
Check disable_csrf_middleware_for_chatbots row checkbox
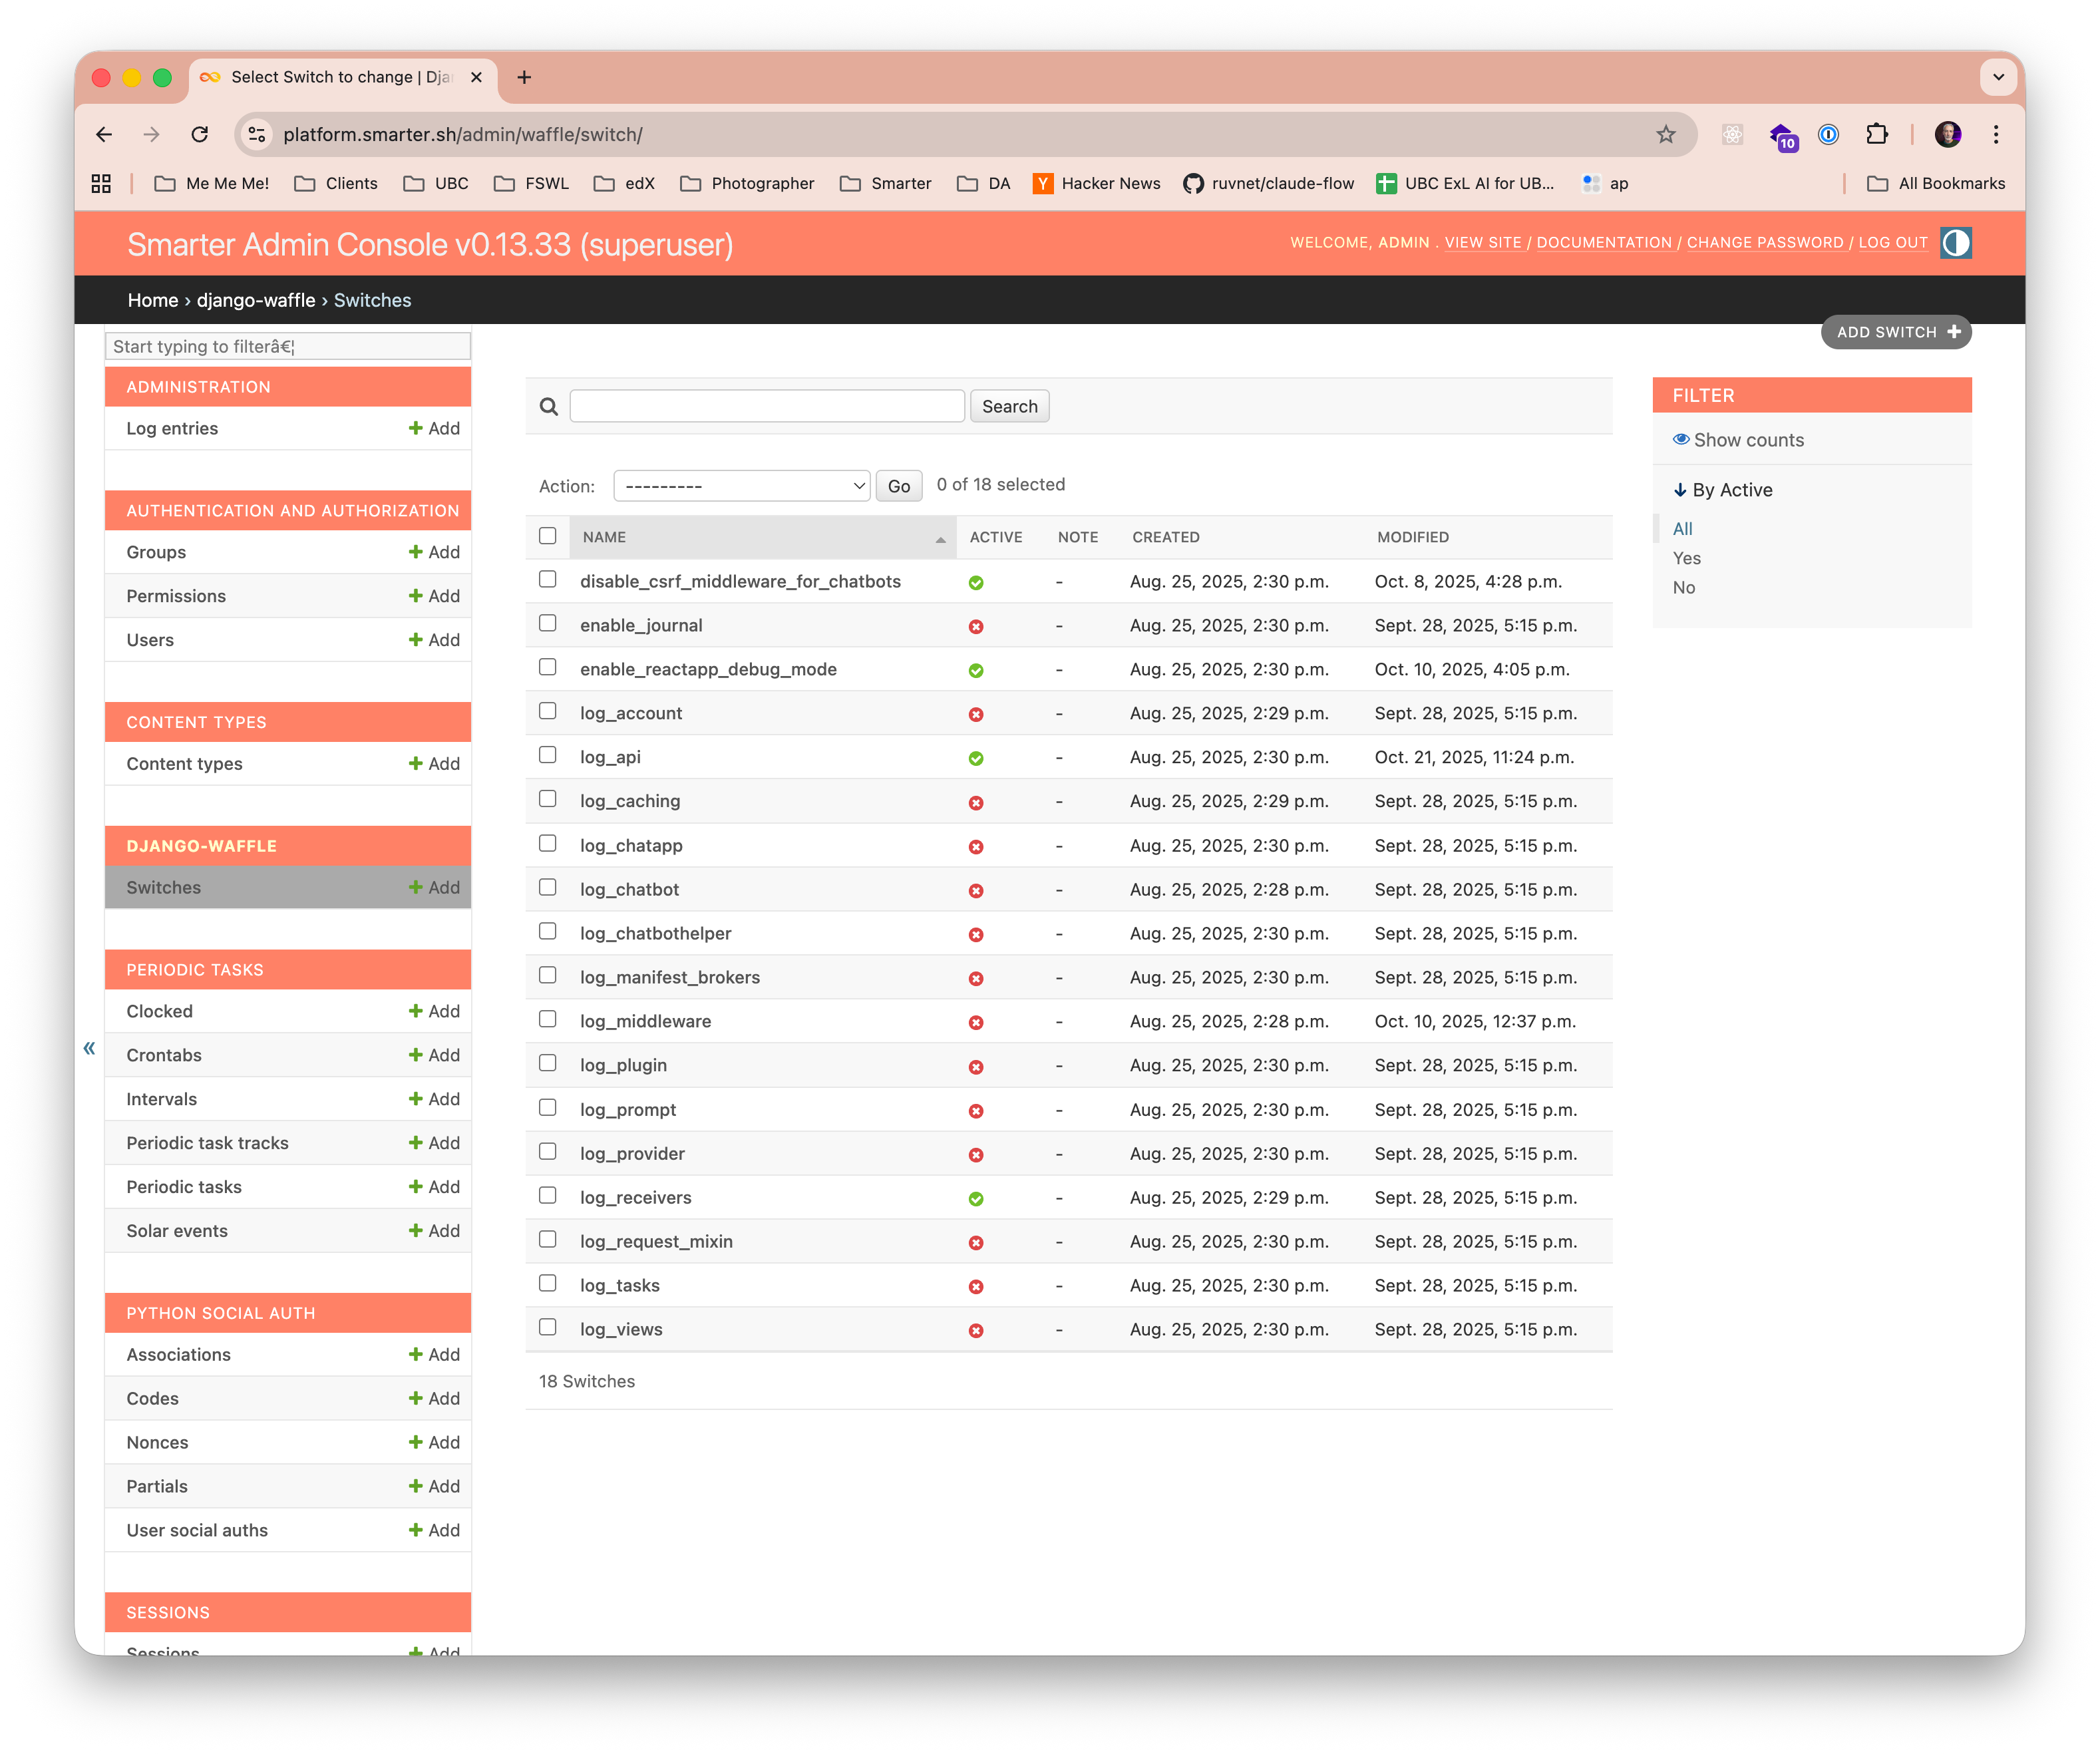coord(547,579)
